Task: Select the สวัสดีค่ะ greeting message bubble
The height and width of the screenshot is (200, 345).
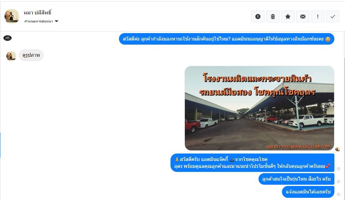Action: coord(227,39)
